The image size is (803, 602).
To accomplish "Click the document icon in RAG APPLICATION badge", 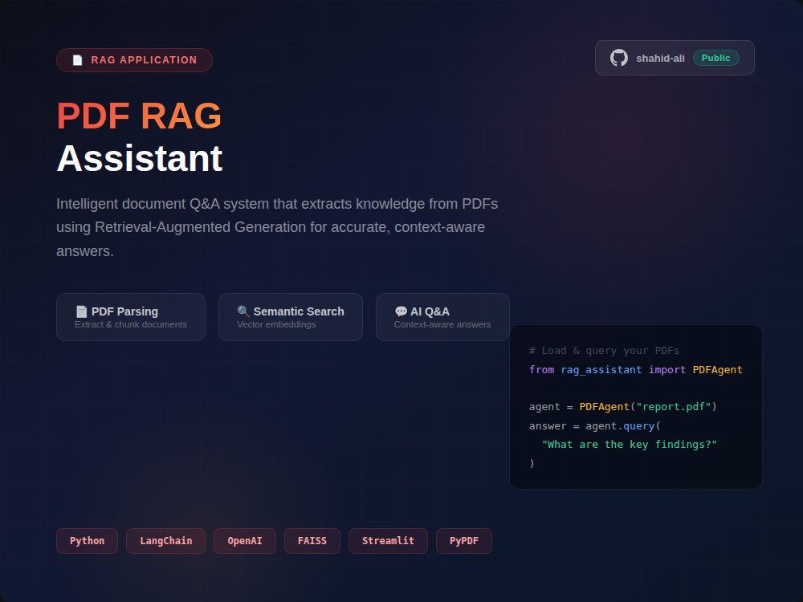I will pyautogui.click(x=77, y=60).
